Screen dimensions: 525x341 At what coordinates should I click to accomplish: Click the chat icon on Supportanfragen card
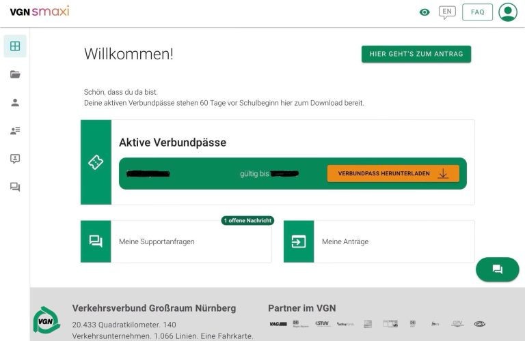tap(96, 241)
